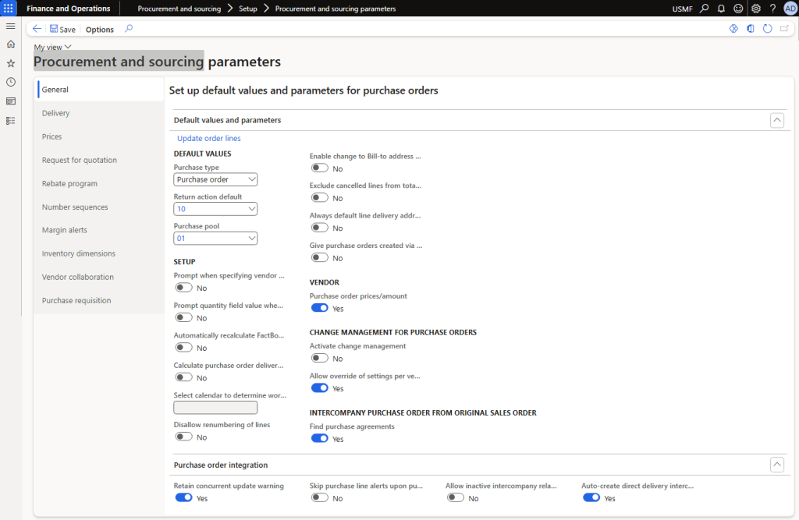Screen dimensions: 799x520
Task: Click the Select calendar input field
Action: pyautogui.click(x=215, y=407)
